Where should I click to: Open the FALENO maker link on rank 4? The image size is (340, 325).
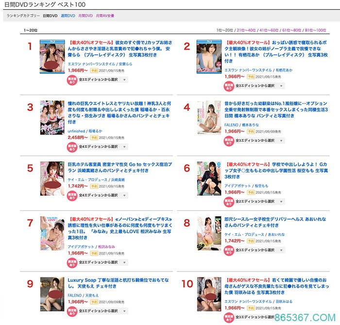click(x=231, y=125)
